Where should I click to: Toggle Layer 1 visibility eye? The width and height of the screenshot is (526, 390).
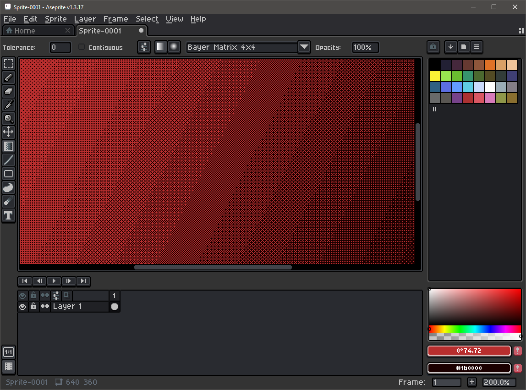click(x=22, y=307)
